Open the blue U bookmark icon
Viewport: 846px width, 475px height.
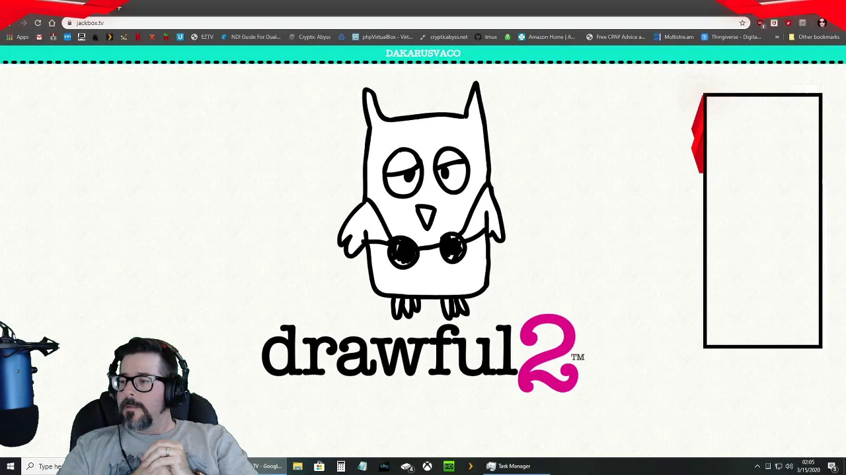[180, 37]
